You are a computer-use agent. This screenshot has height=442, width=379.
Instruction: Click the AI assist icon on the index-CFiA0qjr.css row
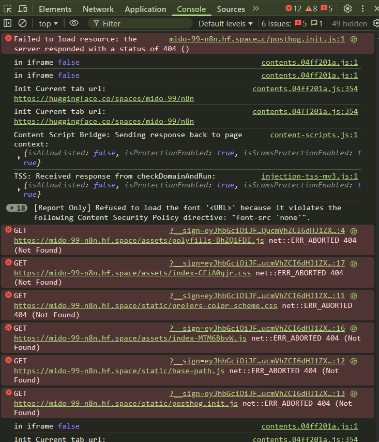tap(354, 264)
